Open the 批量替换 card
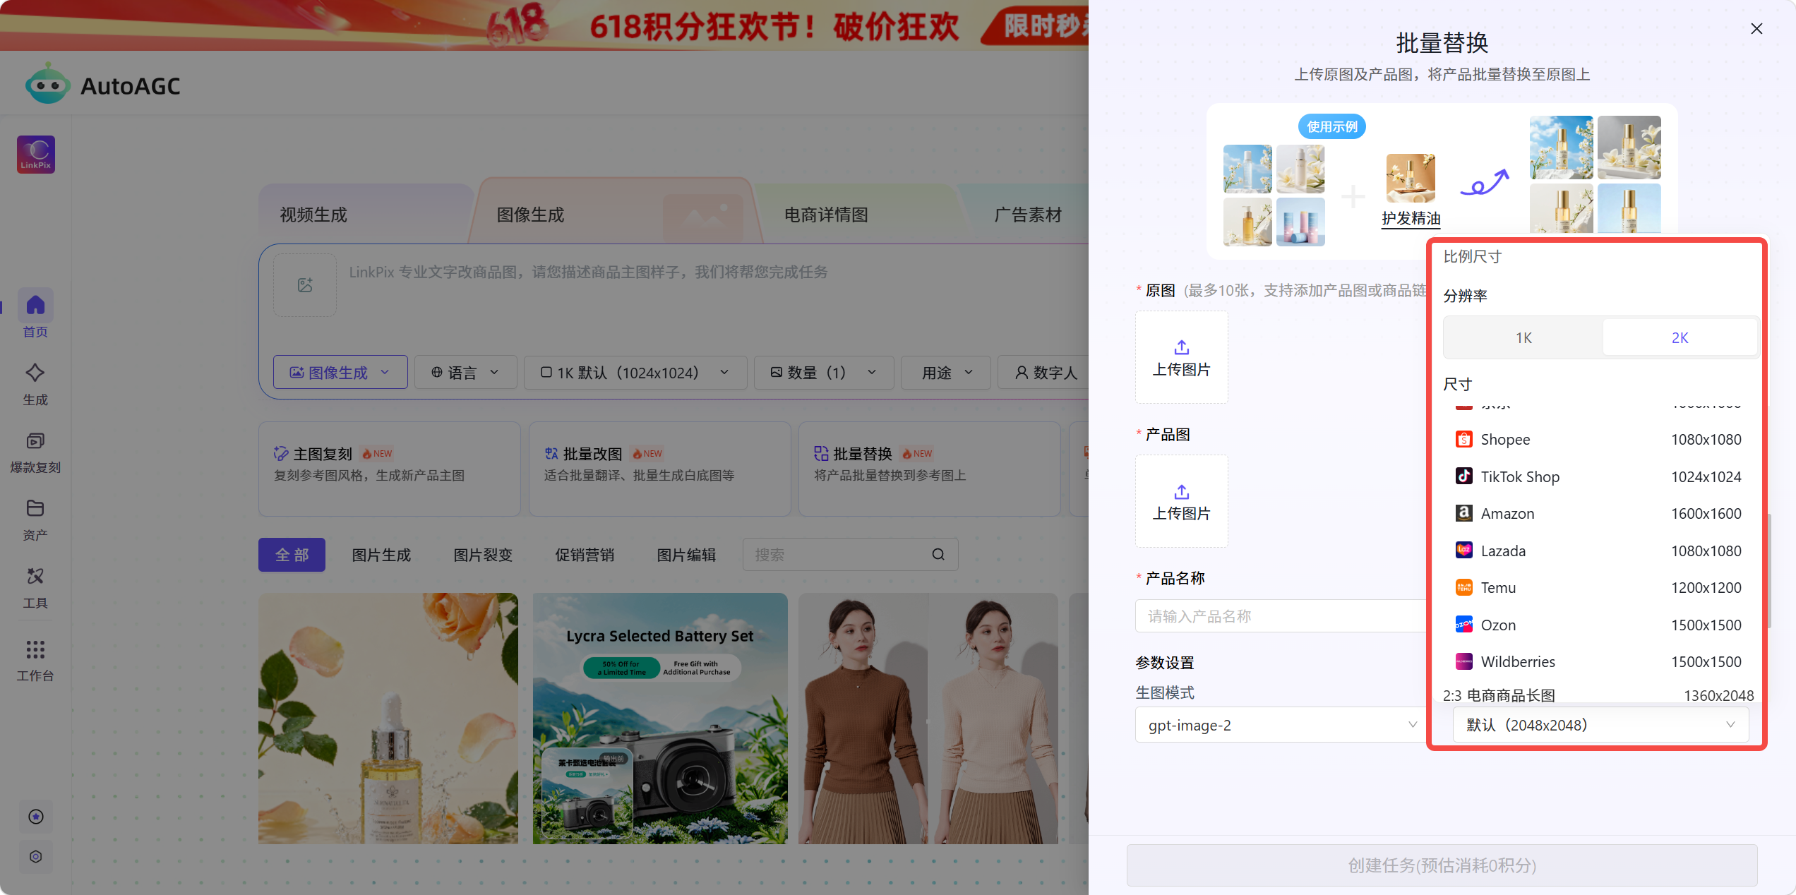The height and width of the screenshot is (895, 1796). tap(929, 469)
